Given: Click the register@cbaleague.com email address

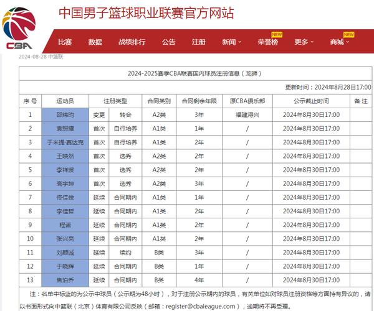Looking at the screenshot, I should (x=200, y=306).
